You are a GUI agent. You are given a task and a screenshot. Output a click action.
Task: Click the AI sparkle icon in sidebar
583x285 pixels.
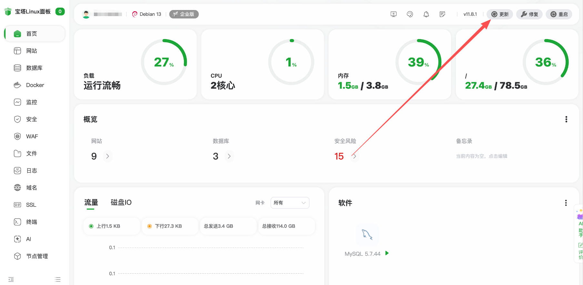(x=17, y=239)
